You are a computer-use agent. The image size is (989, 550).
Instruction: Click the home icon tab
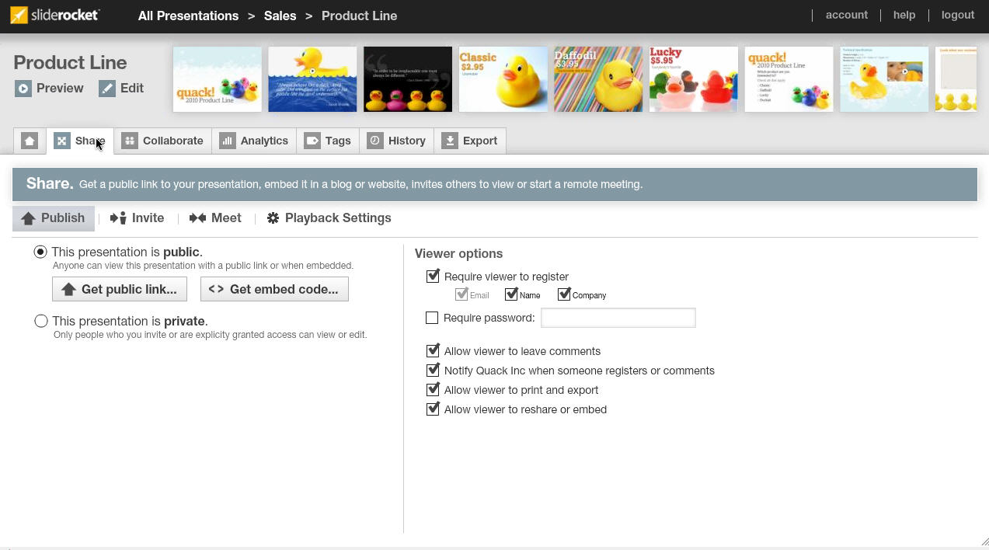pos(30,141)
